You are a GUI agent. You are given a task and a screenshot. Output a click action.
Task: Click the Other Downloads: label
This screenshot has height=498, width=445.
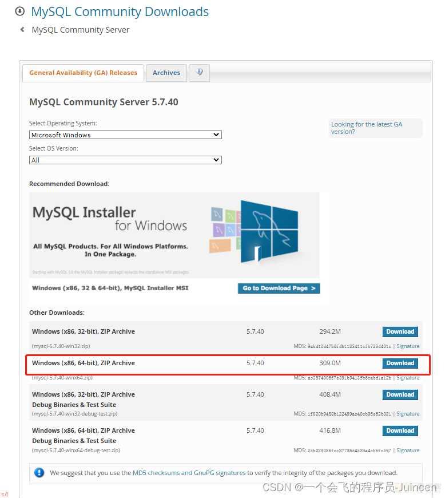(x=57, y=313)
